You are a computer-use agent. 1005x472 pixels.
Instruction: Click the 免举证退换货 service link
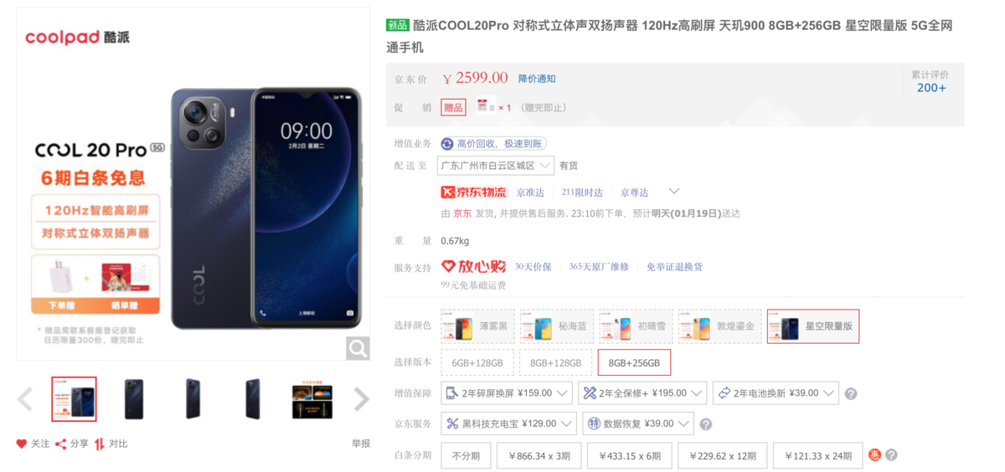click(x=674, y=267)
